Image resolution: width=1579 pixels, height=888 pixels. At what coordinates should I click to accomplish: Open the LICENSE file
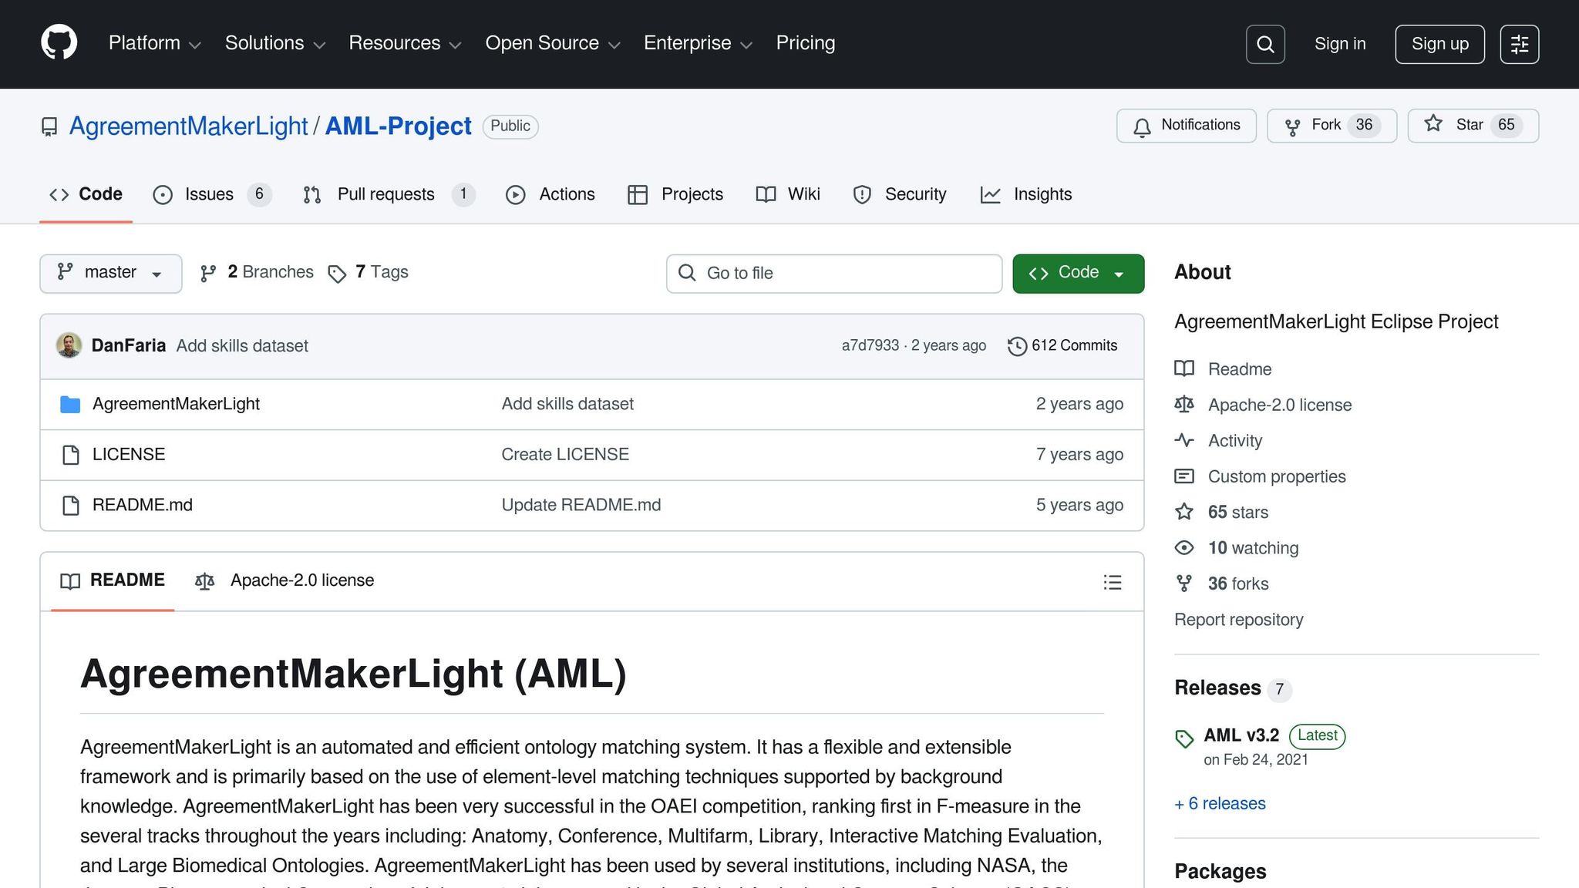[x=128, y=454]
